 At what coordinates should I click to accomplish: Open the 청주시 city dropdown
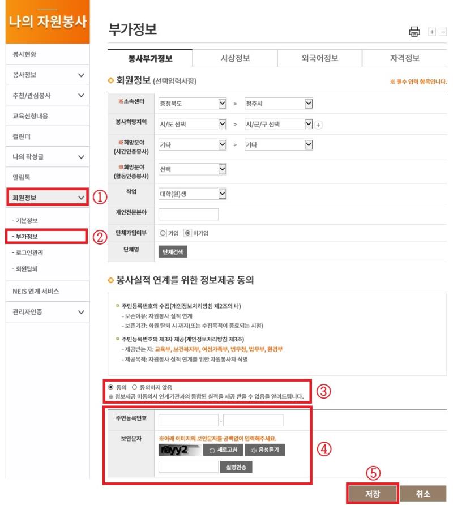click(279, 104)
